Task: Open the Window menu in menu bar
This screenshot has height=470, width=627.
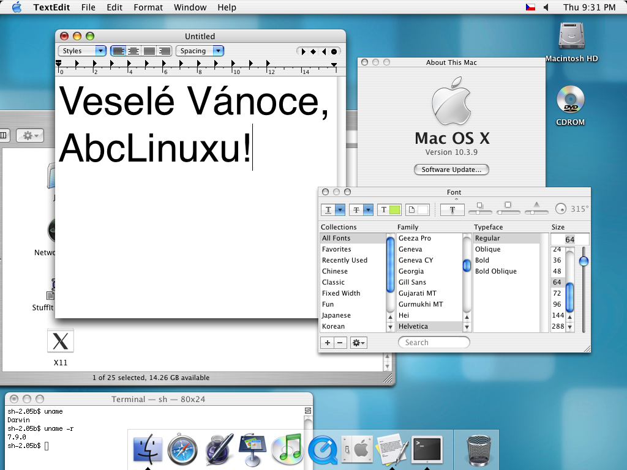Action: tap(190, 7)
